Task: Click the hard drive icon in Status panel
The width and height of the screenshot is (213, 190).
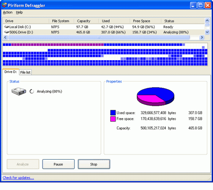Action: (x=18, y=91)
